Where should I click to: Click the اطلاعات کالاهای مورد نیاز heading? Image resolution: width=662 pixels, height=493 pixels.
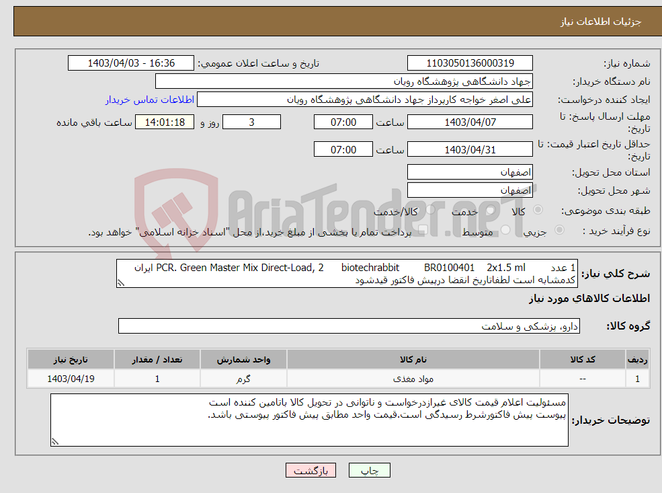click(589, 299)
